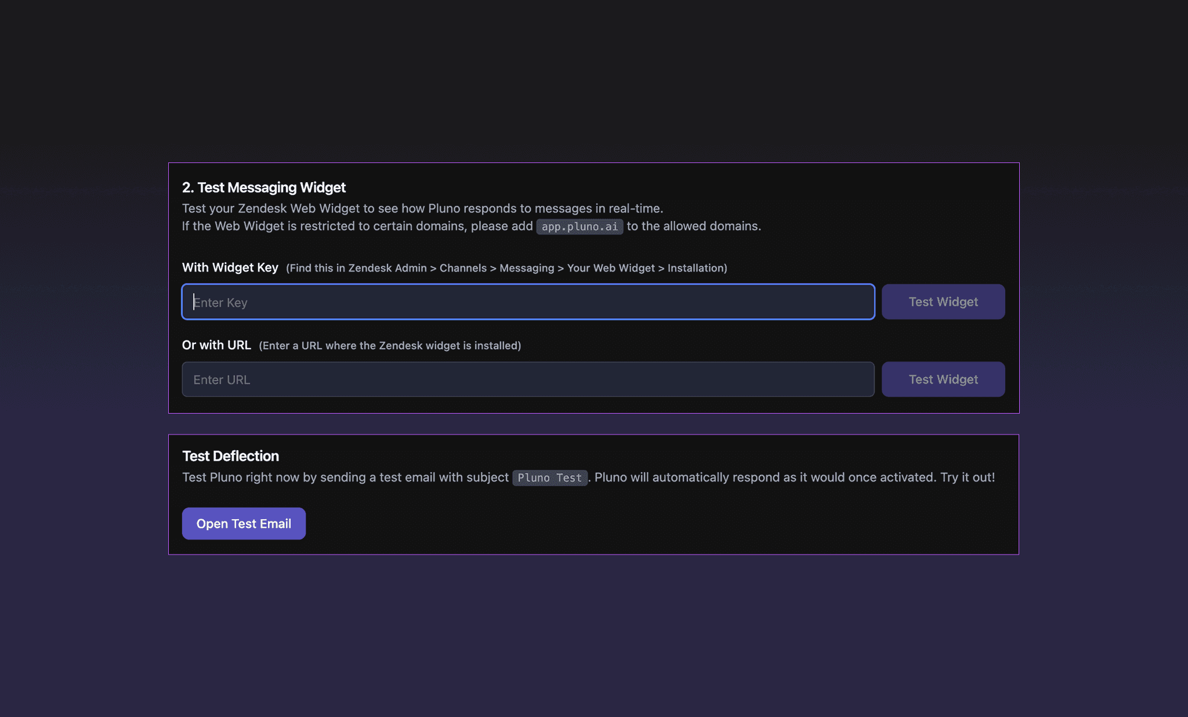Click the Pluno Test subject code chip
Screen dimensions: 1188x717
point(549,477)
